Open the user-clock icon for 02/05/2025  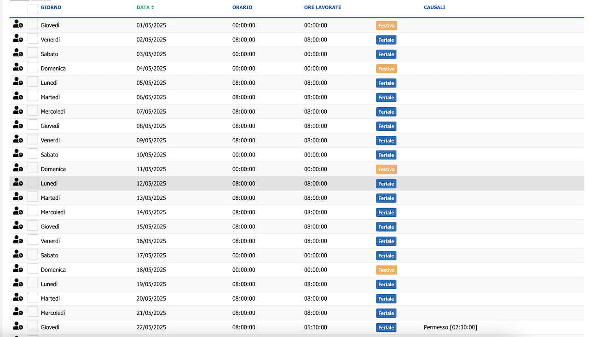click(x=18, y=39)
